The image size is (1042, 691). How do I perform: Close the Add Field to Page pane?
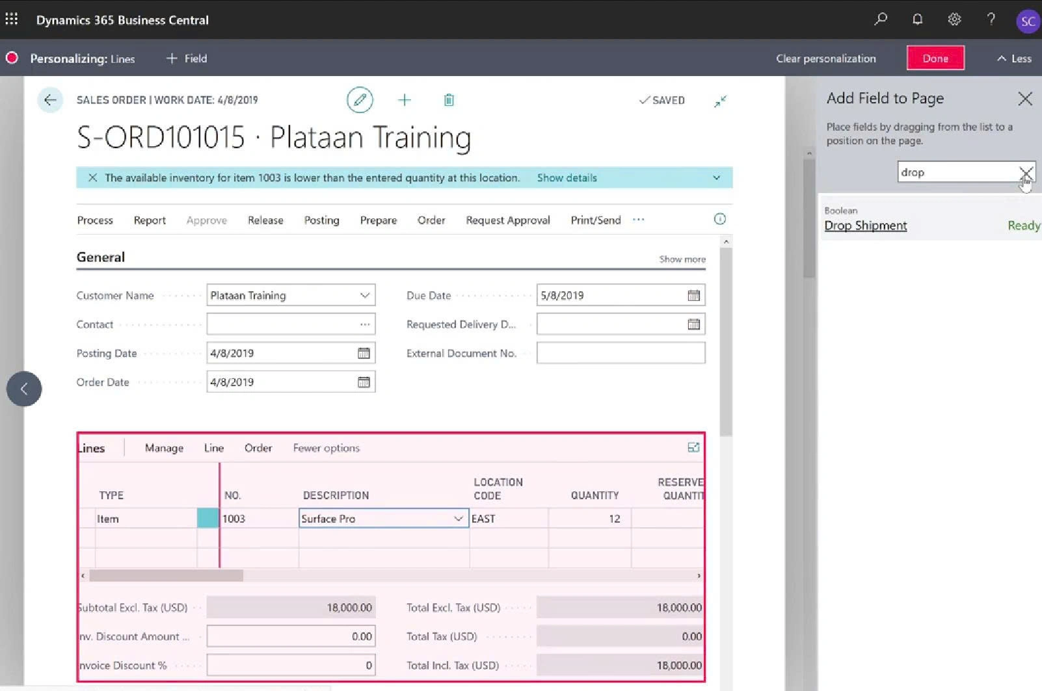tap(1025, 99)
